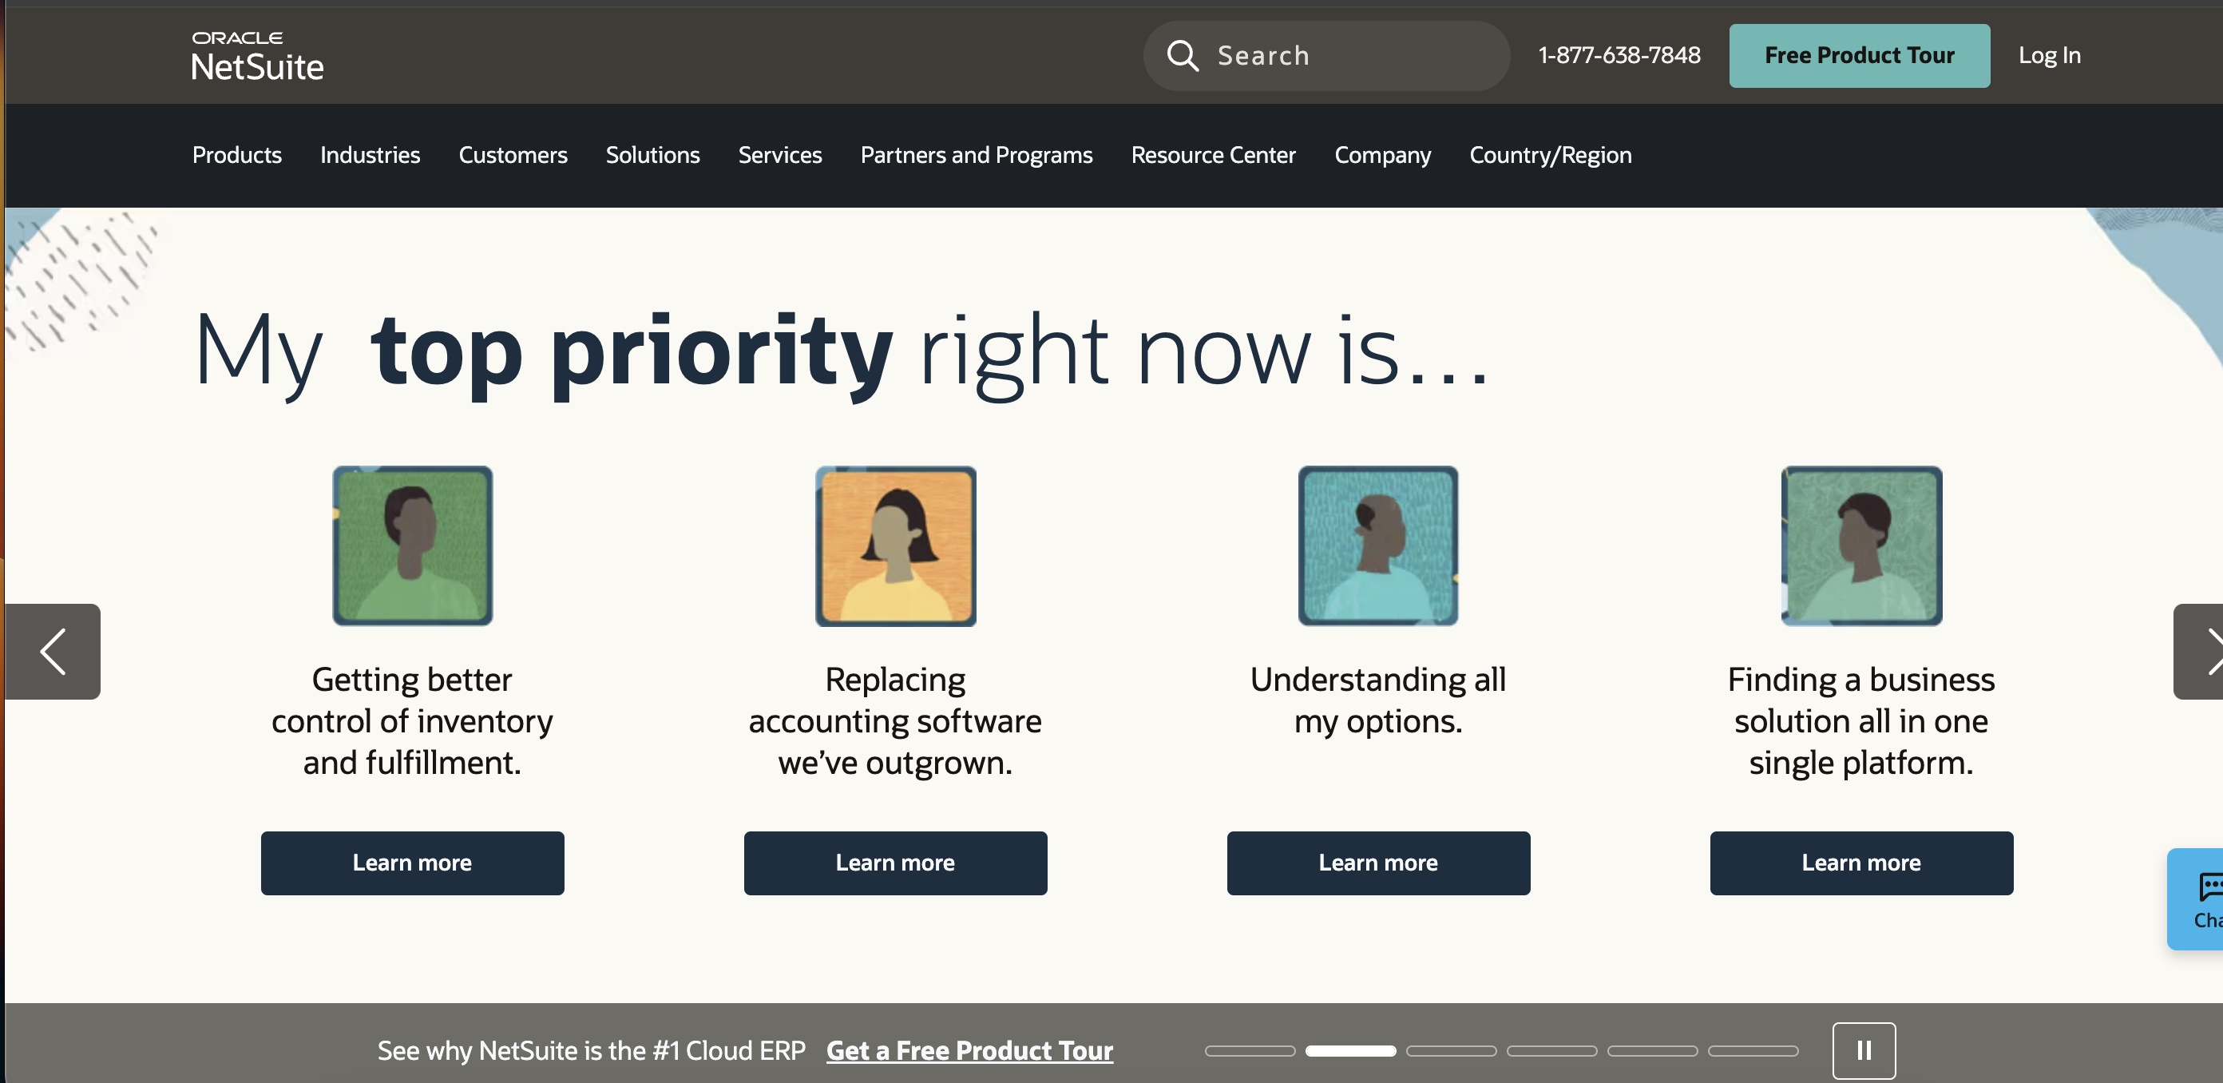Toggle carousel autoplay pause control
2223x1083 pixels.
1861,1050
